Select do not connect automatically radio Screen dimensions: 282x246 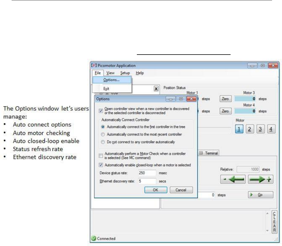[x=103, y=142]
